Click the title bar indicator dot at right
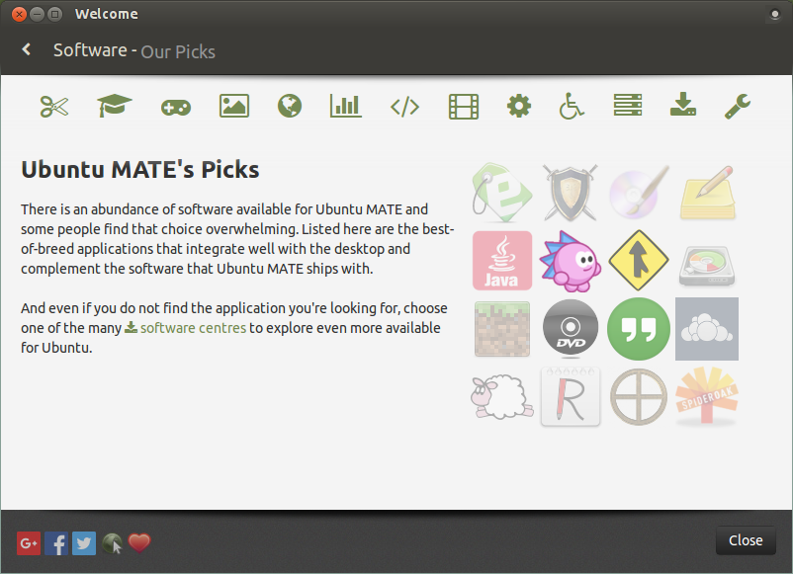This screenshot has height=574, width=793. [775, 14]
